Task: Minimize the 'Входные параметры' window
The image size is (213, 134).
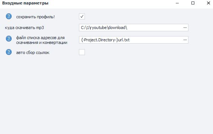Action: [x=177, y=3]
